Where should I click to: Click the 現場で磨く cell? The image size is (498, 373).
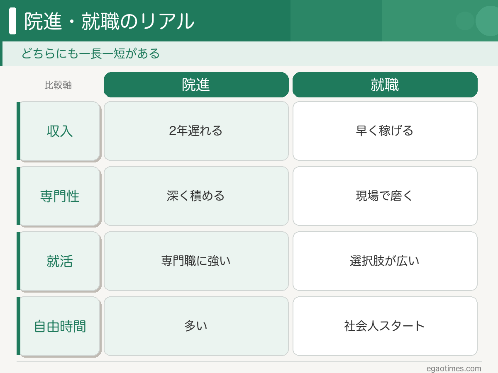pyautogui.click(x=385, y=196)
